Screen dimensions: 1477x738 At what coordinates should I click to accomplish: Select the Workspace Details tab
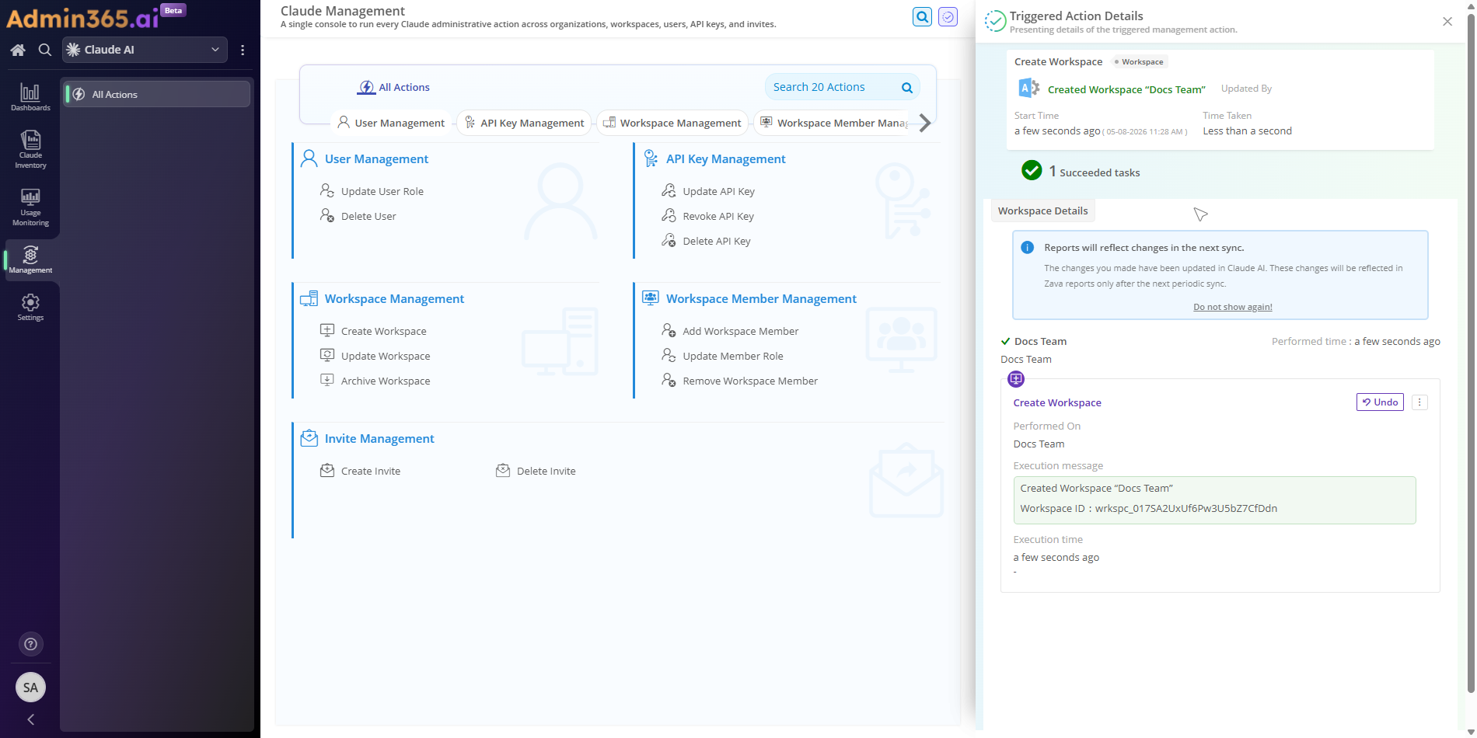pos(1042,211)
